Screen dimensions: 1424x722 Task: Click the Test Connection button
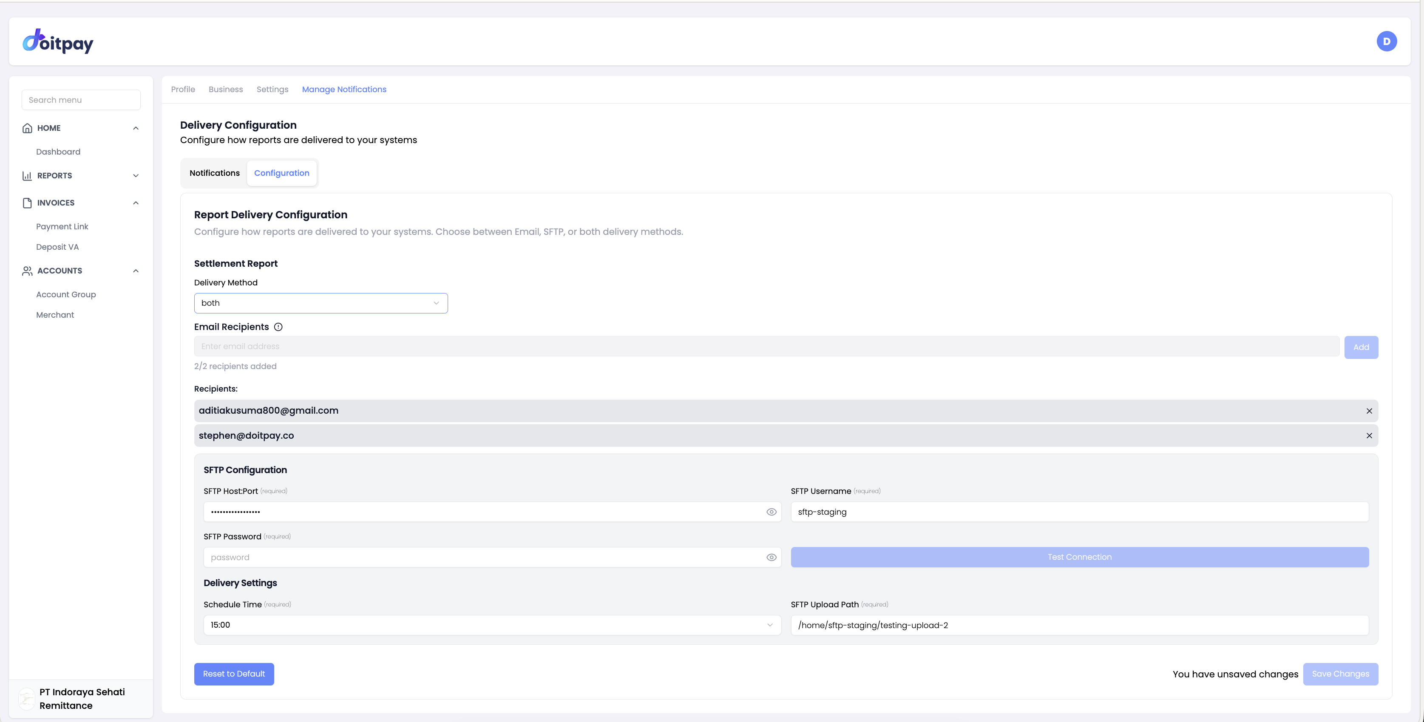point(1080,557)
